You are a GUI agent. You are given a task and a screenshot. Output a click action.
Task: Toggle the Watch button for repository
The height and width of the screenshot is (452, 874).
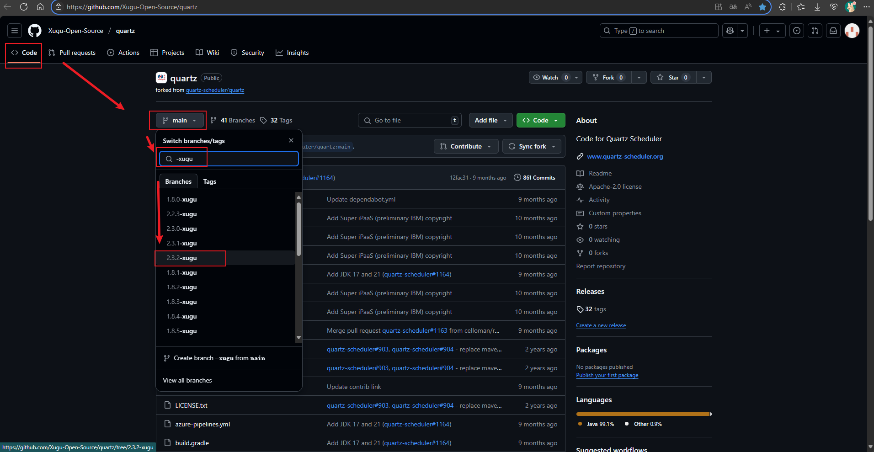point(549,78)
